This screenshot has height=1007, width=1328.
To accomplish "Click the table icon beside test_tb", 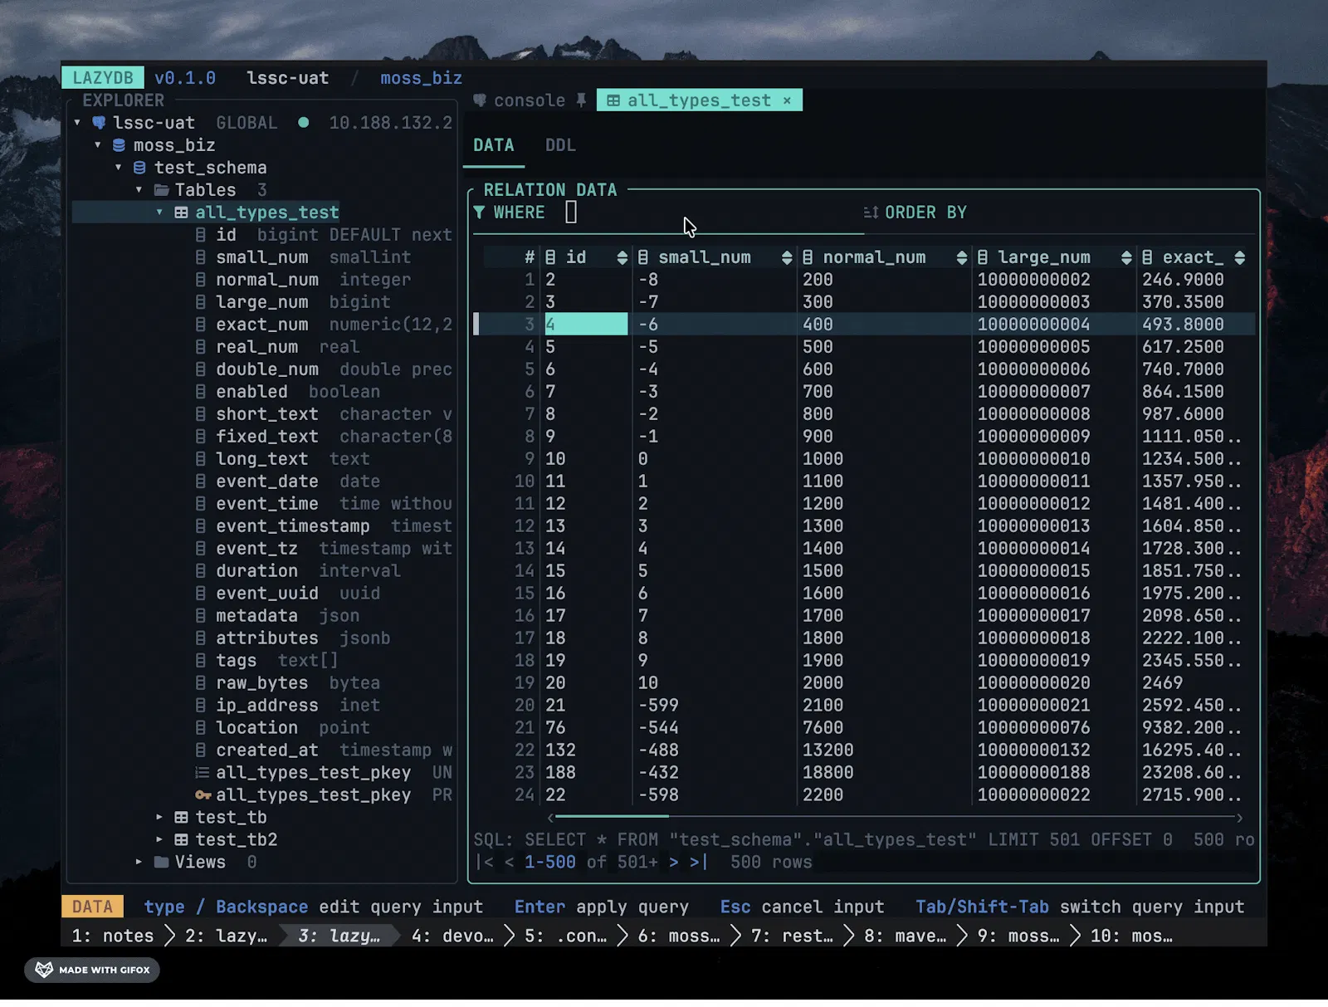I will (x=181, y=818).
